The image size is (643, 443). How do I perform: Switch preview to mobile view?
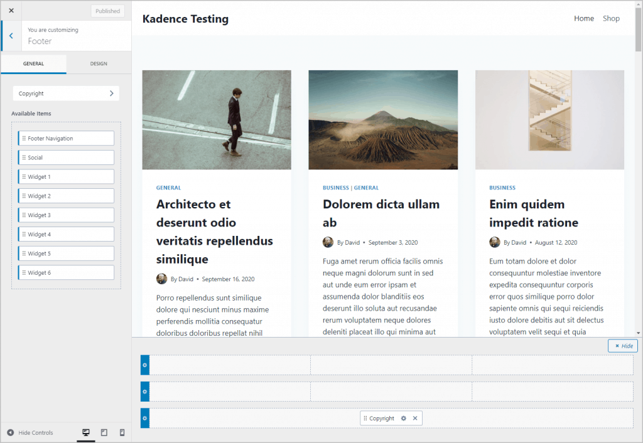(122, 432)
